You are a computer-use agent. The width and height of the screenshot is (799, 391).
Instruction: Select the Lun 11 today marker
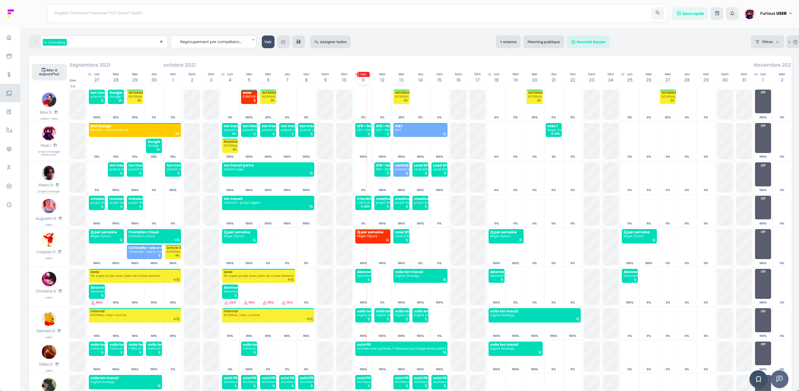pos(363,78)
